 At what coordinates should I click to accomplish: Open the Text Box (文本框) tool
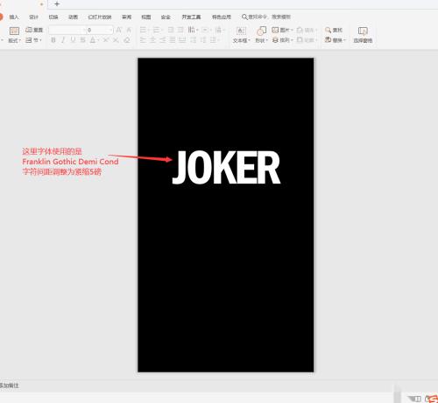[x=241, y=34]
